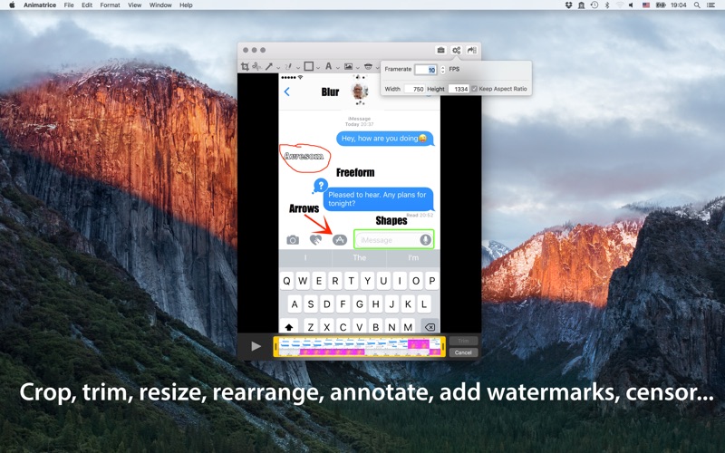Click the microphone icon in iMessage field
The image size is (725, 453).
425,239
